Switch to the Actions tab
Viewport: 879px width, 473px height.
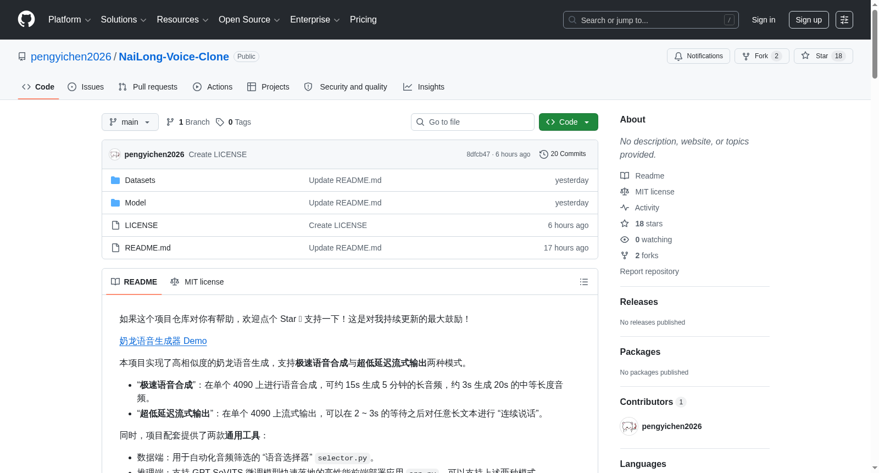tap(213, 87)
